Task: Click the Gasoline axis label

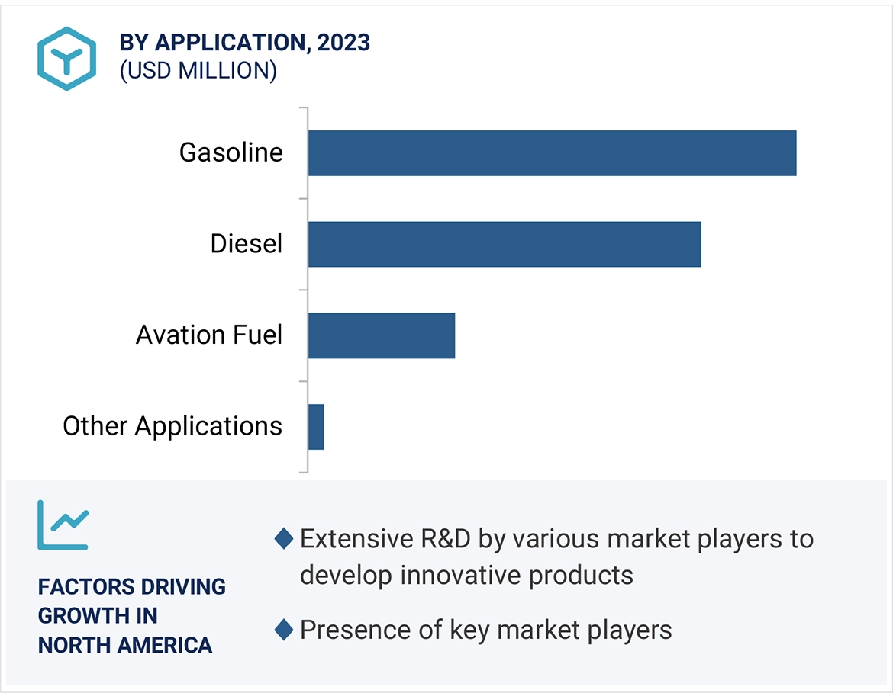Action: pos(231,152)
